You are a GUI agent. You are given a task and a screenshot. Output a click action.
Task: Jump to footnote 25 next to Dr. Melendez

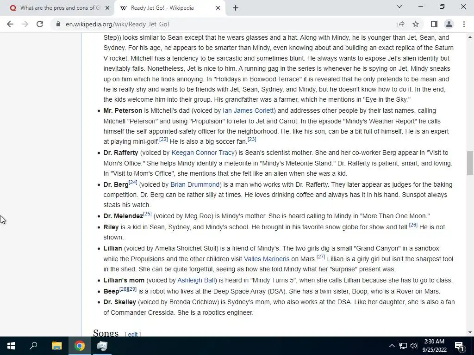coord(147,214)
